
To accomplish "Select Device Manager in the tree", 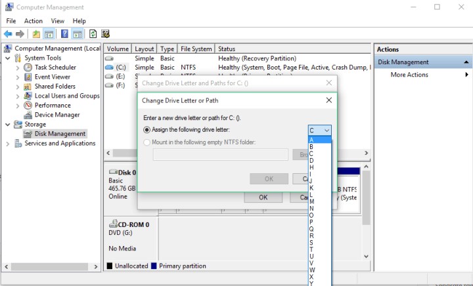I will (x=57, y=115).
